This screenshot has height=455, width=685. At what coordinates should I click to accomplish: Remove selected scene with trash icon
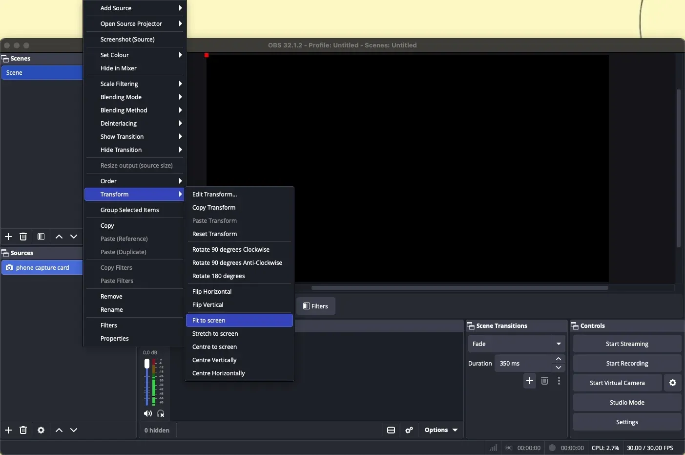[x=23, y=237]
